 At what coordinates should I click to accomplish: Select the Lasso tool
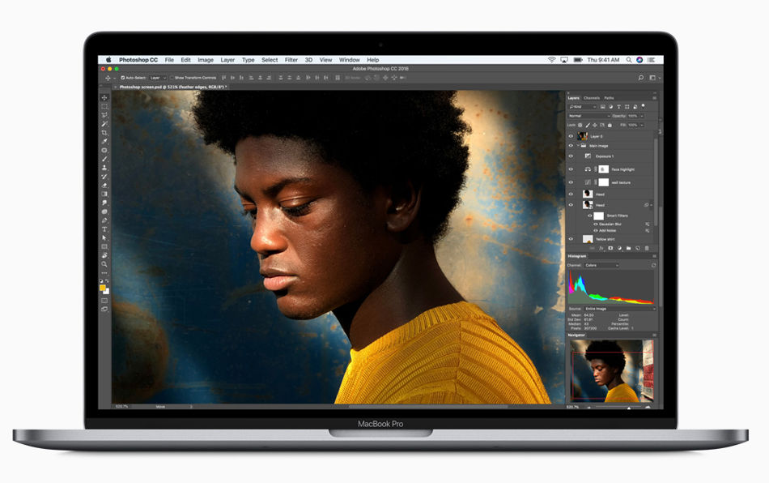pos(104,115)
